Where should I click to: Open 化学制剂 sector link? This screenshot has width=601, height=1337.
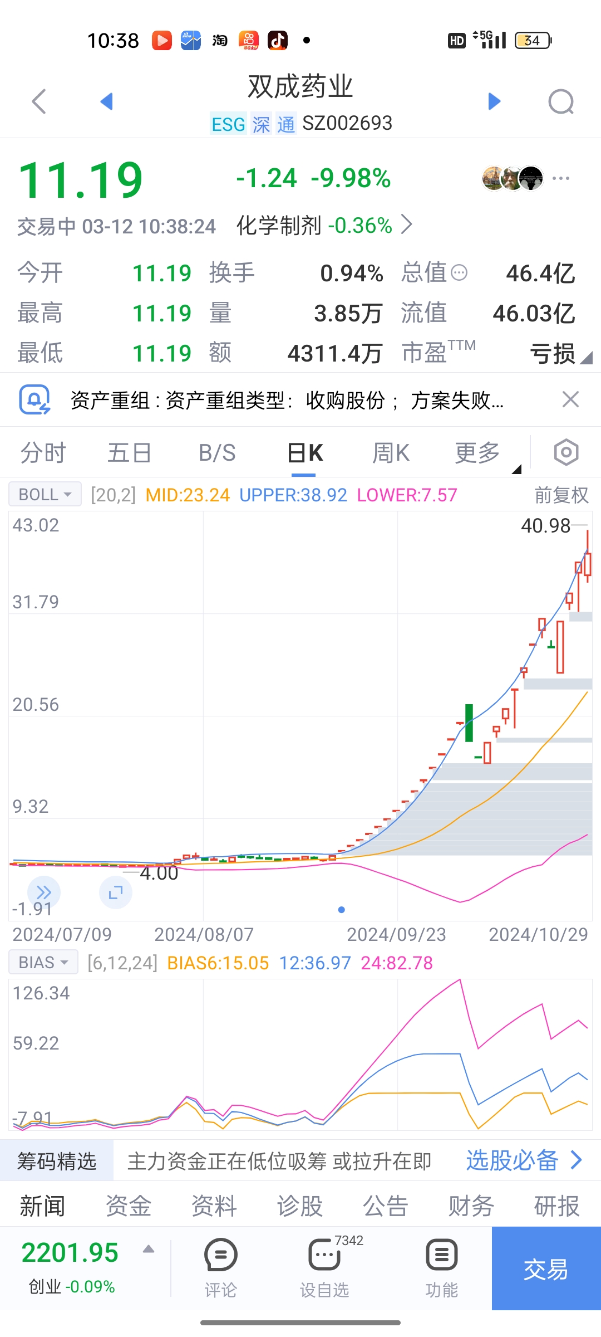pyautogui.click(x=324, y=226)
